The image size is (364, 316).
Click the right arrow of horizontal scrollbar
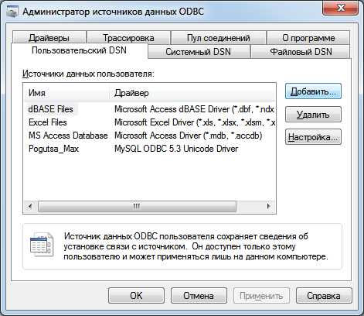click(268, 206)
